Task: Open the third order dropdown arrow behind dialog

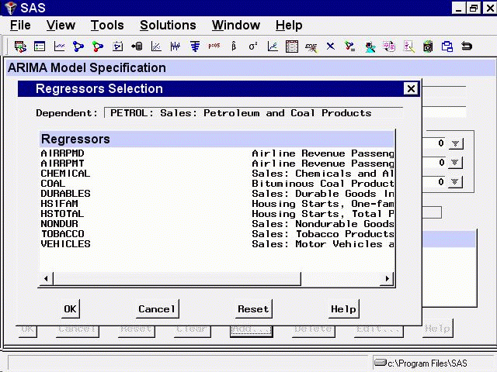Action: click(x=455, y=182)
